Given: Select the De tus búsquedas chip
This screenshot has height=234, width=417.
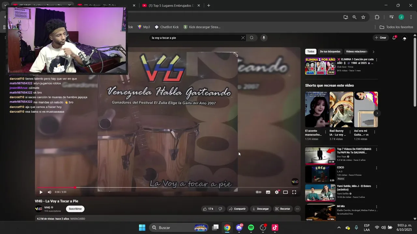Looking at the screenshot, I should click(330, 51).
